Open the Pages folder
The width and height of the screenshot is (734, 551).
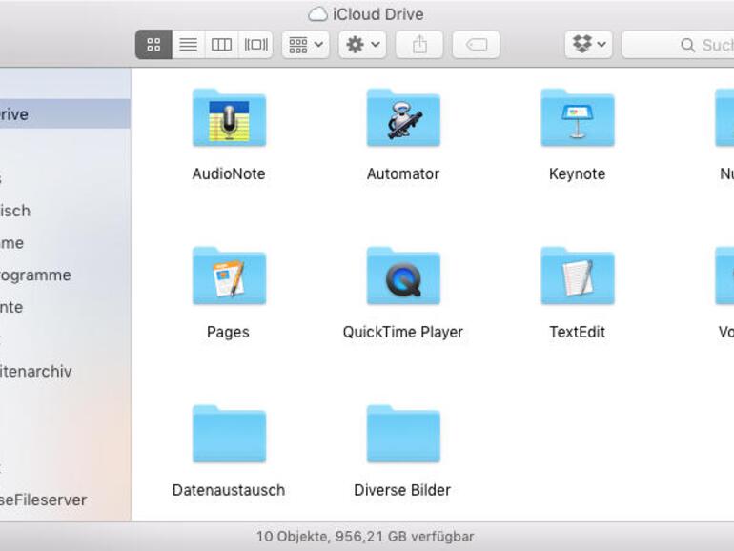tap(229, 277)
